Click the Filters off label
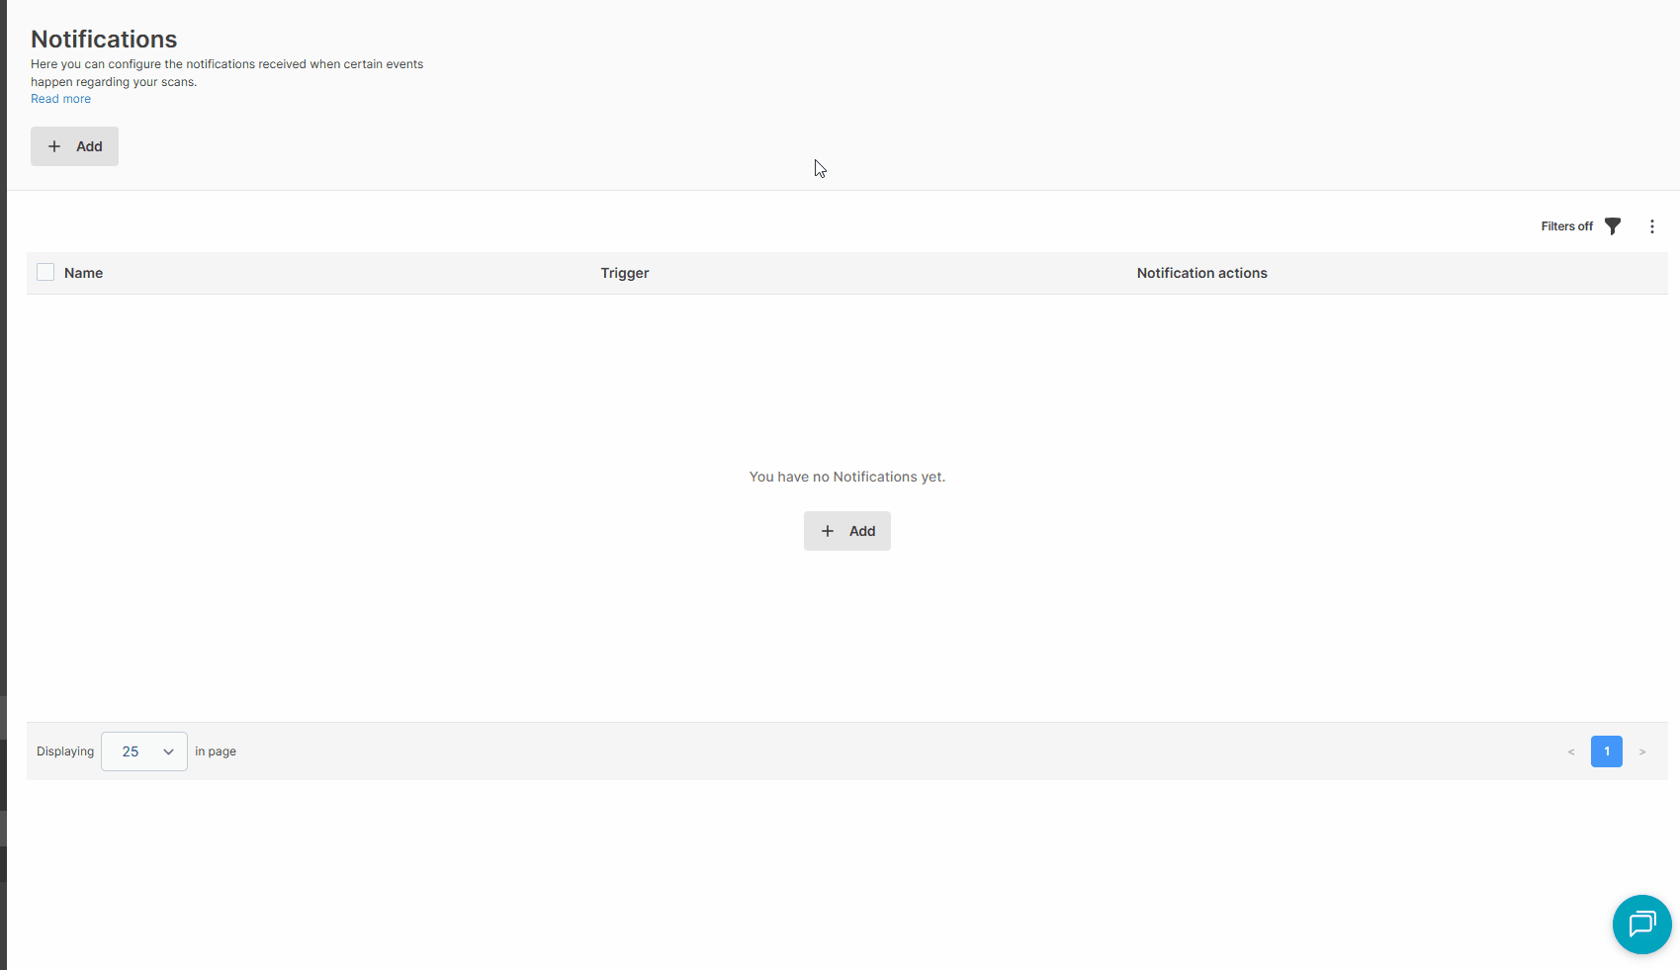1680x970 pixels. 1566,226
